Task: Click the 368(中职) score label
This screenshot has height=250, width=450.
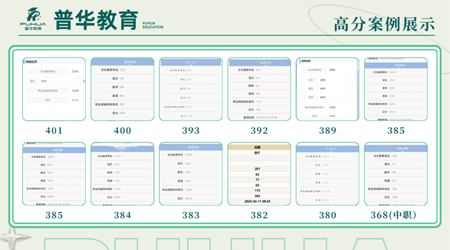Action: click(393, 215)
